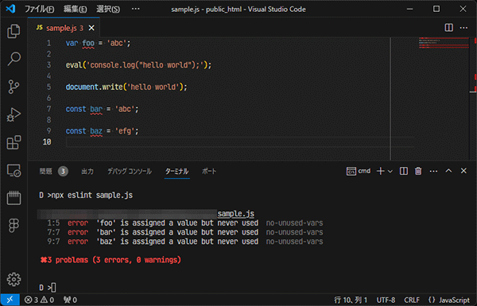Follow the sample.js link in terminal output
The width and height of the screenshot is (477, 306).
click(236, 214)
